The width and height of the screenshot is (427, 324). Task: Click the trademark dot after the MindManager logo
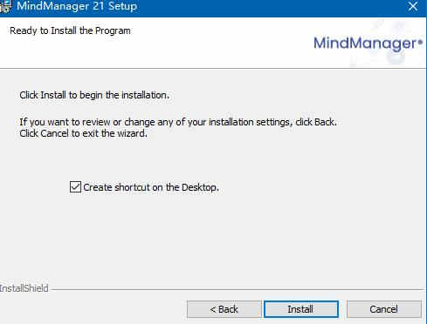(420, 43)
